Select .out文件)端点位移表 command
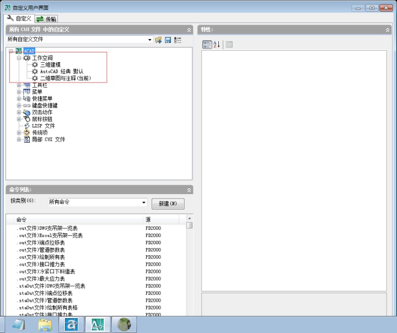The image size is (397, 333). click(x=41, y=243)
